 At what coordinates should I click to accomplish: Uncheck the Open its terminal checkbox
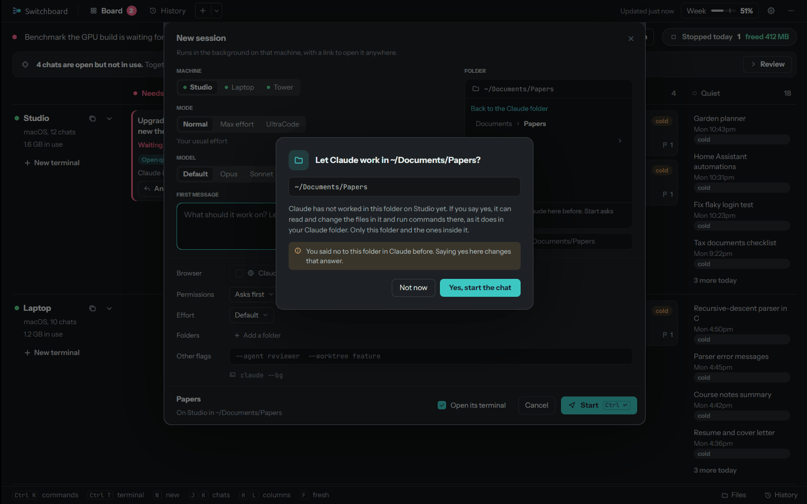click(x=442, y=405)
